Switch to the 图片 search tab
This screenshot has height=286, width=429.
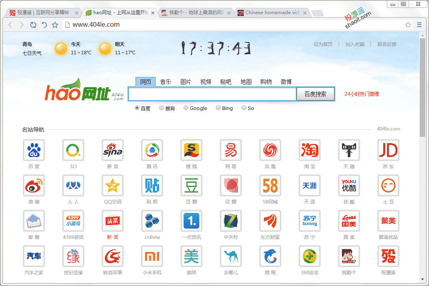[186, 82]
